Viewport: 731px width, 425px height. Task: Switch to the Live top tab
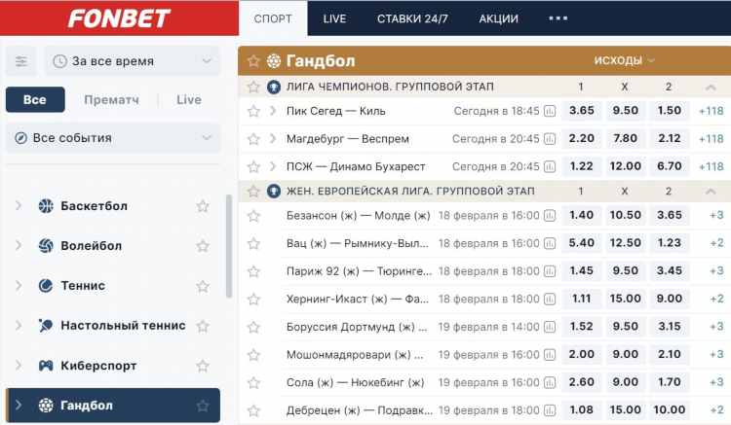pos(334,18)
